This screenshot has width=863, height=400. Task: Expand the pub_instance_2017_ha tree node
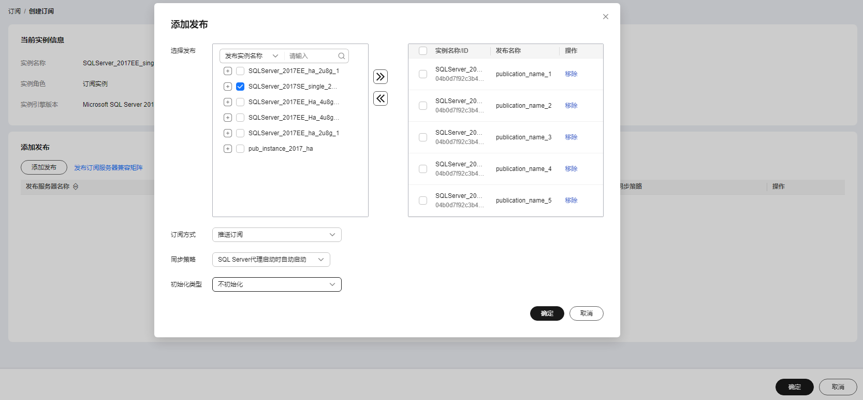point(228,149)
